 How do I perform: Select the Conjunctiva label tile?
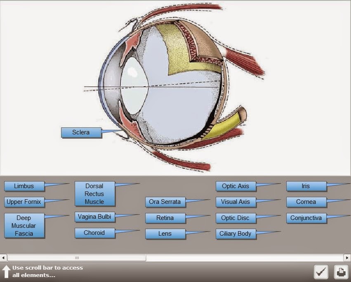click(306, 218)
